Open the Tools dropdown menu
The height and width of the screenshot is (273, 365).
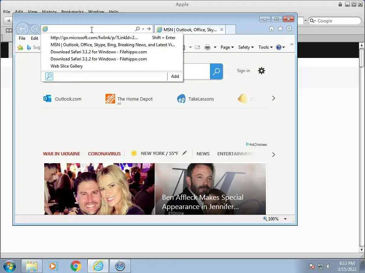click(265, 47)
